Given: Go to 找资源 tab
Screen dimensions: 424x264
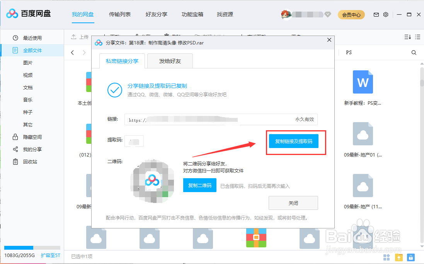Looking at the screenshot, I should coord(225,14).
